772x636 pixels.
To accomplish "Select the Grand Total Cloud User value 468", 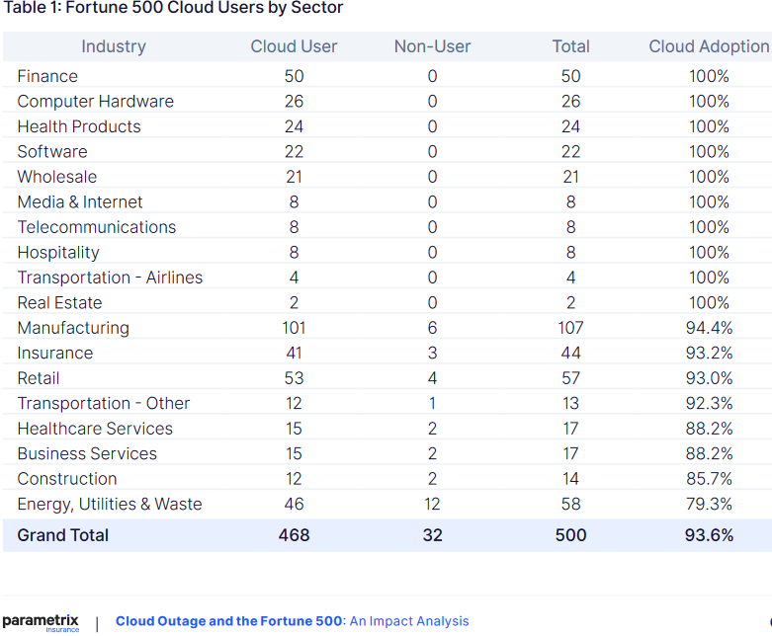I will coord(294,535).
